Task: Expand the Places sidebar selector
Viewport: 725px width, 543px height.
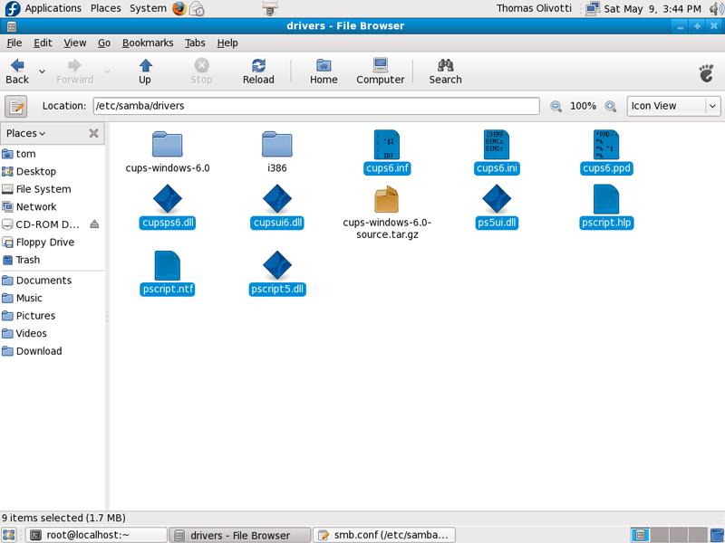Action: coord(26,133)
